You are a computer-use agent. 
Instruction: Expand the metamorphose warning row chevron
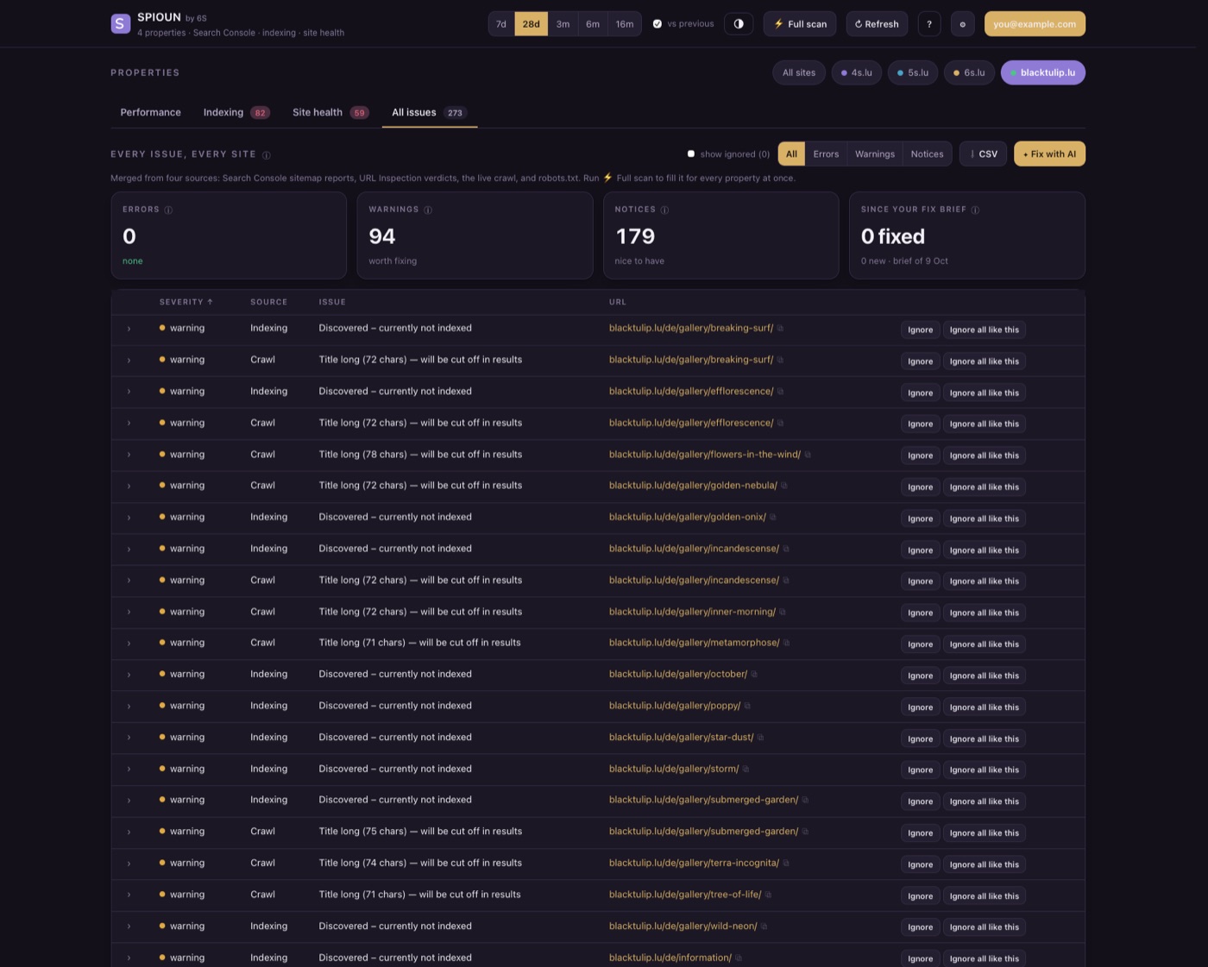point(129,644)
